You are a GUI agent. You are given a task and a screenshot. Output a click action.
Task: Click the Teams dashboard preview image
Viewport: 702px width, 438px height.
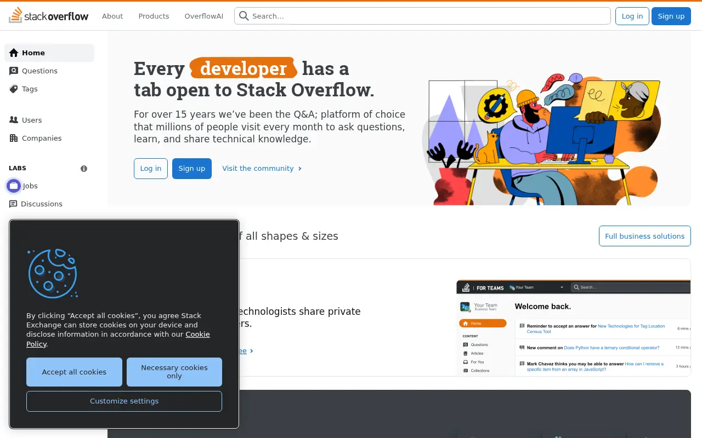click(573, 328)
